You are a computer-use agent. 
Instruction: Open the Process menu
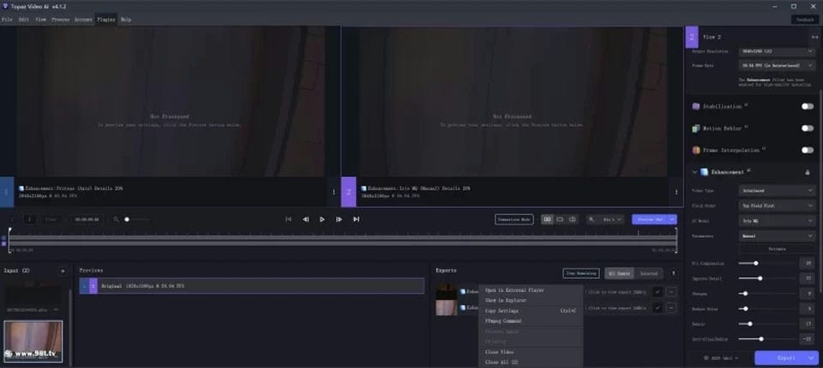[x=60, y=20]
